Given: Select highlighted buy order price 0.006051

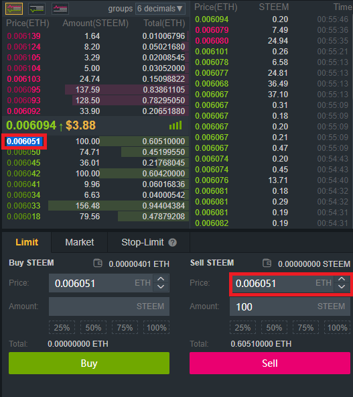Looking at the screenshot, I should click(23, 141).
